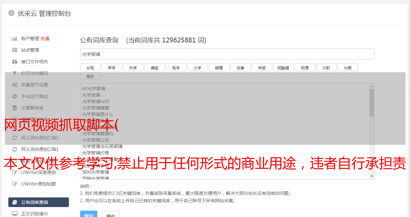Image resolution: width=410 pixels, height=217 pixels.
Task: Click the gear icon beside 优采云 管理控制台
Action: (x=12, y=13)
